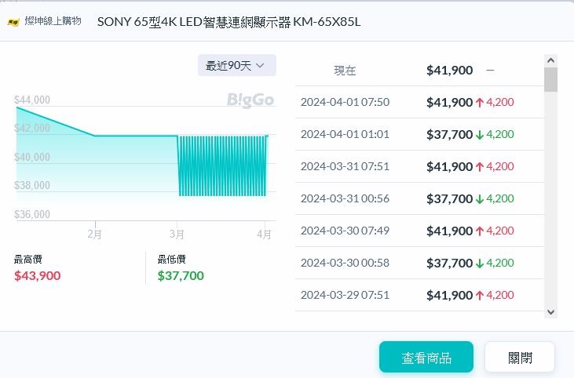
Task: Select the 2024-04-01 01:01 price entry
Action: (419, 134)
